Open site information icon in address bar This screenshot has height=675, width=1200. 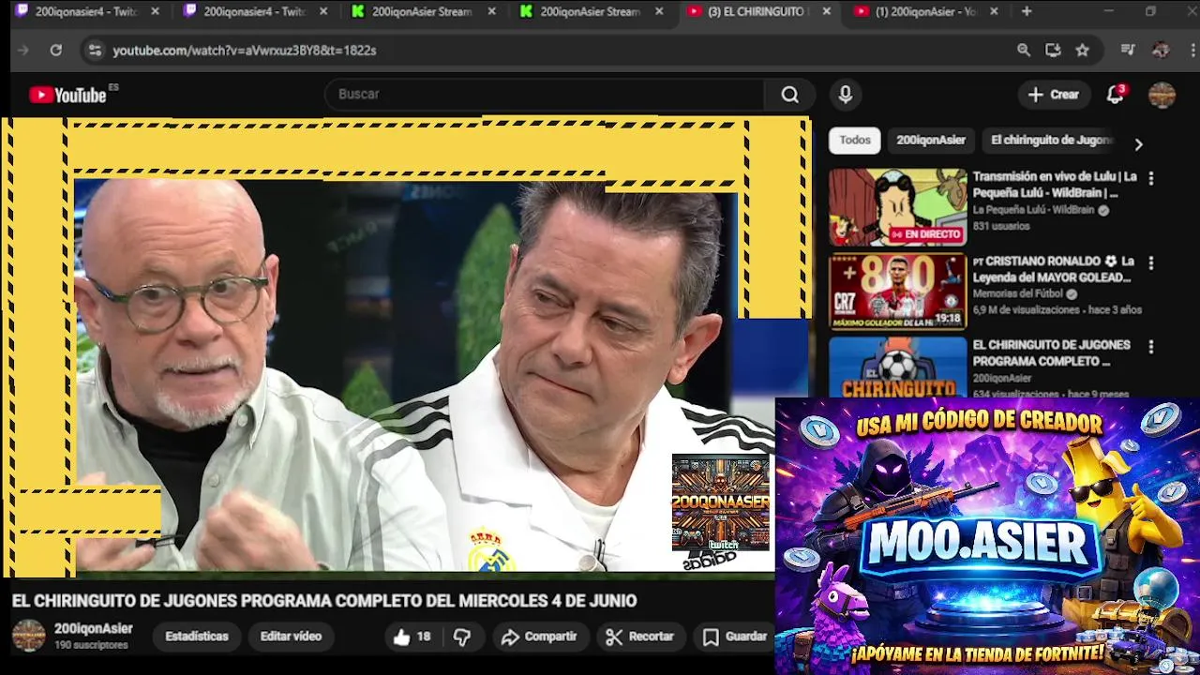pyautogui.click(x=94, y=50)
